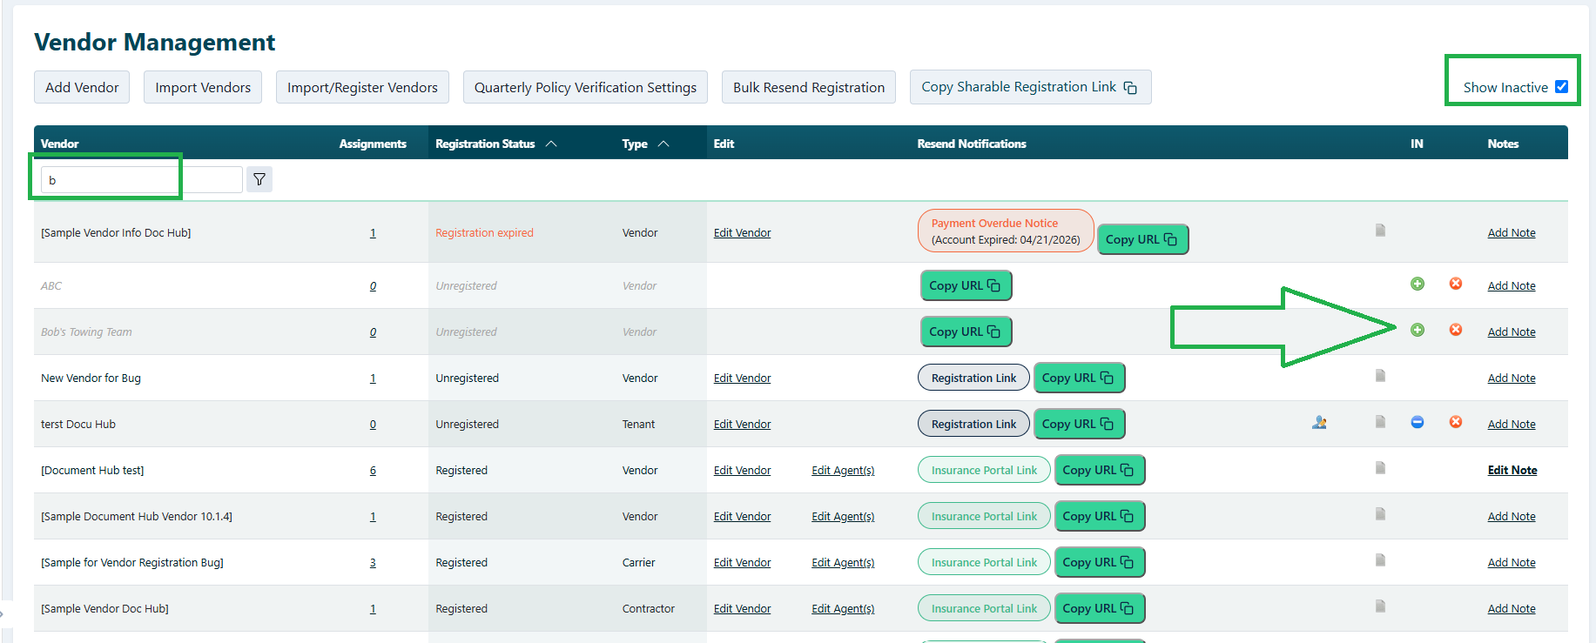1596x643 pixels.
Task: Sort by the Registration Status column
Action: point(495,144)
